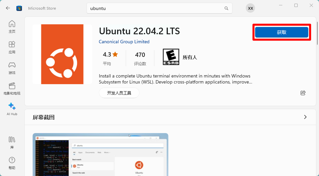This screenshot has width=319, height=176.
Task: Open Canonical Group Limited publisher link
Action: (x=124, y=42)
